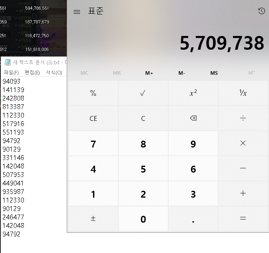269x253 pixels.
Task: Click the minus operator key
Action: tap(243, 168)
